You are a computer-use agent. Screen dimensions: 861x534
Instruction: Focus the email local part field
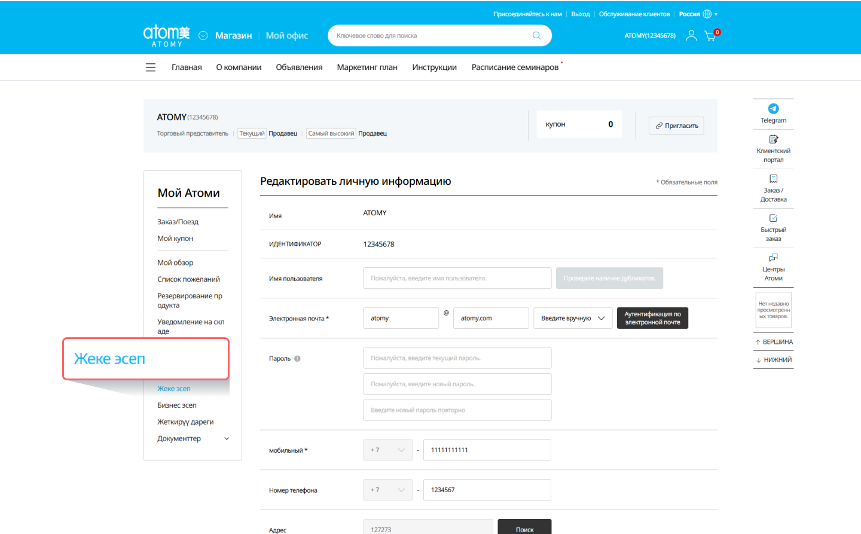pyautogui.click(x=401, y=318)
